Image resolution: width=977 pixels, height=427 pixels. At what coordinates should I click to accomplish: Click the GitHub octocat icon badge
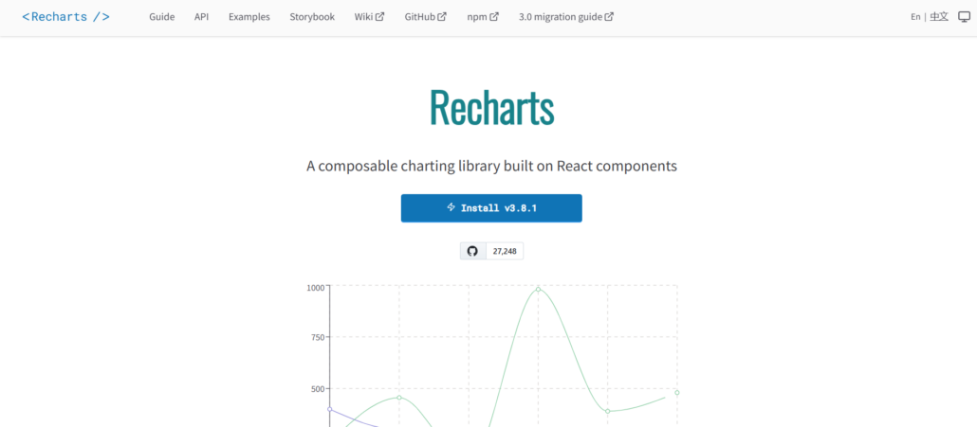(x=472, y=251)
